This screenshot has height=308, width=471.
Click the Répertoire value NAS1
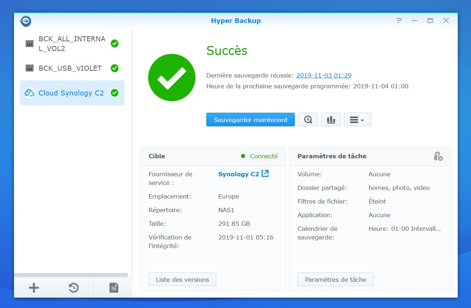(x=226, y=210)
